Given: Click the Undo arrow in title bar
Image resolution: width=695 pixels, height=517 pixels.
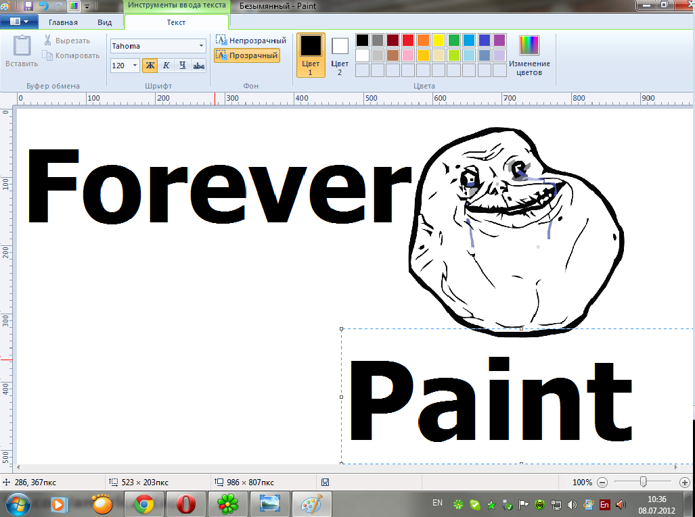Looking at the screenshot, I should 44,5.
